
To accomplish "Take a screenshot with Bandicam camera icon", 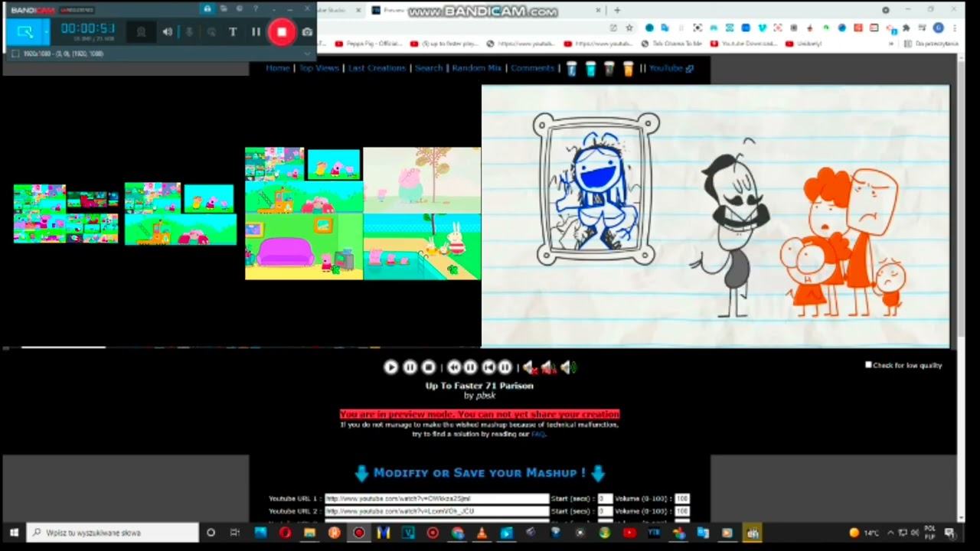I will 307,32.
